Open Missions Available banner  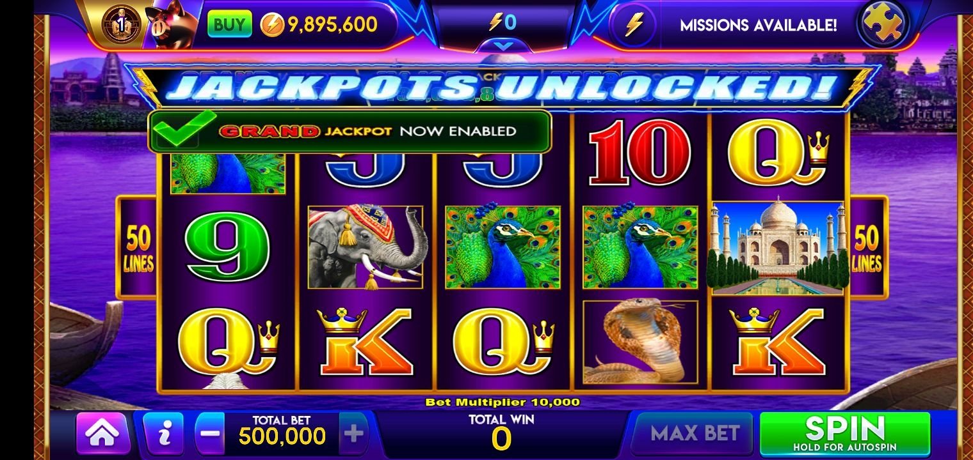(758, 26)
